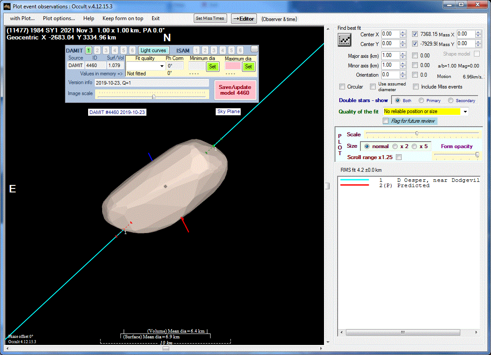Click the Orientation input field
Image resolution: width=491 pixels, height=355 pixels.
391,75
